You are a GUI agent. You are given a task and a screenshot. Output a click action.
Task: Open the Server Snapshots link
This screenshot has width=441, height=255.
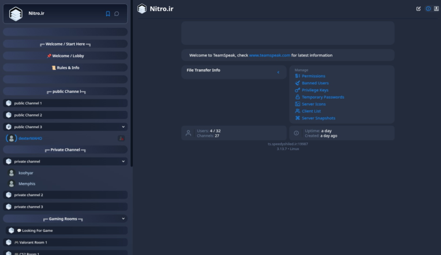[x=319, y=118]
